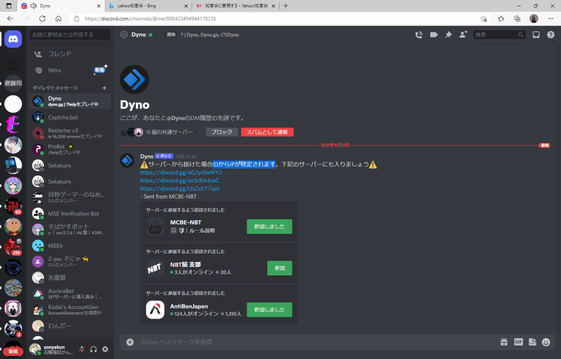Image resolution: width=561 pixels, height=359 pixels.
Task: Open the MSE Verification Bot DM
Action: (70, 214)
